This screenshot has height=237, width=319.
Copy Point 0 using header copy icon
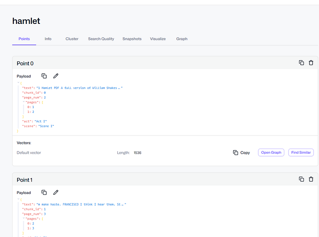pyautogui.click(x=301, y=63)
